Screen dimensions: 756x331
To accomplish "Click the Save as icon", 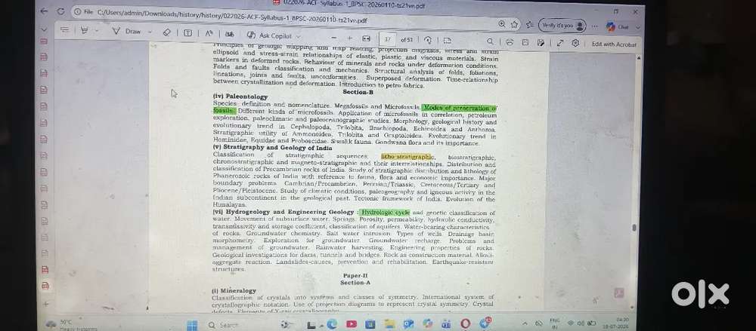I will pos(541,43).
